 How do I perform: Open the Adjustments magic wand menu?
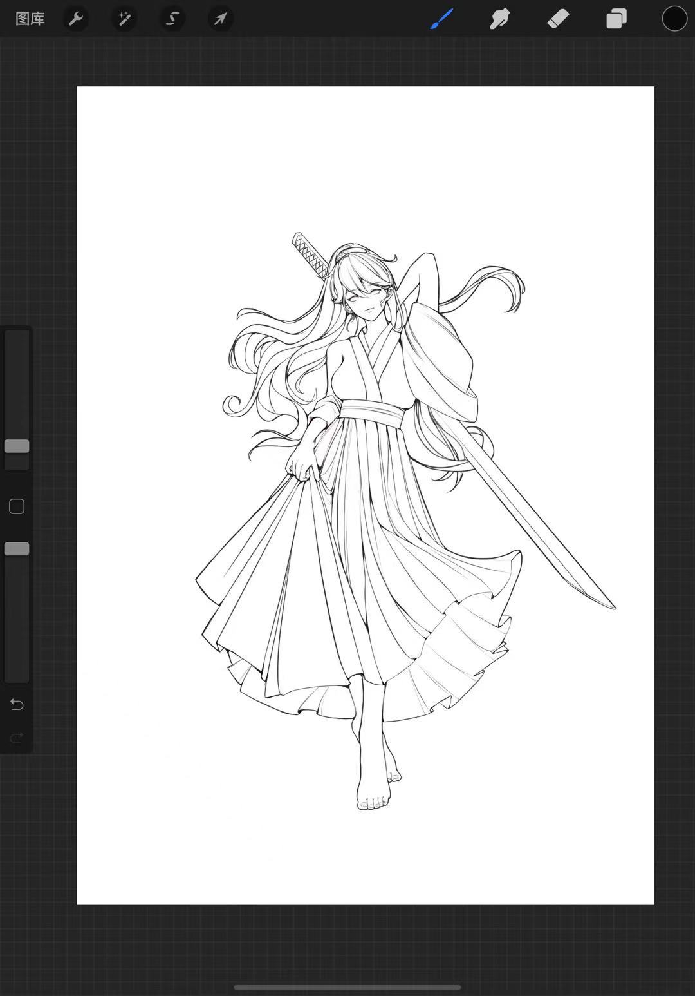click(x=124, y=19)
